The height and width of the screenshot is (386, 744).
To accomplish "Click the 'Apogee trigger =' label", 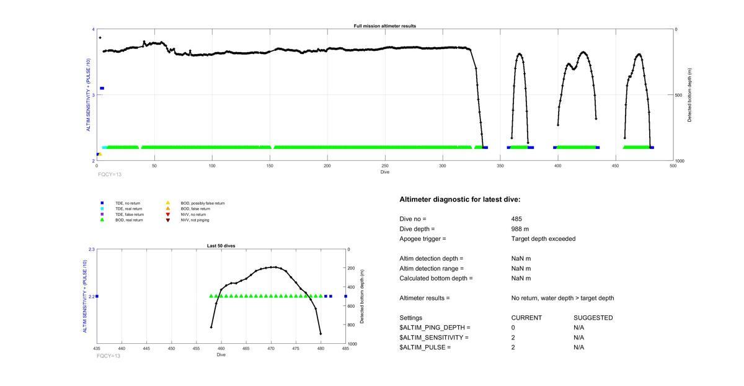I will click(423, 239).
